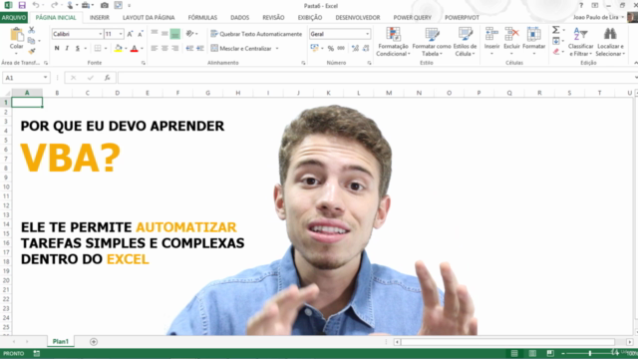Increase font size with larger A icon
Image resolution: width=638 pixels, height=359 pixels.
(x=130, y=34)
